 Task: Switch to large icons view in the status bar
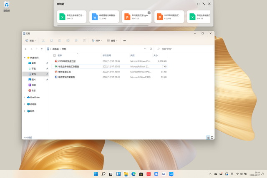click(212, 138)
